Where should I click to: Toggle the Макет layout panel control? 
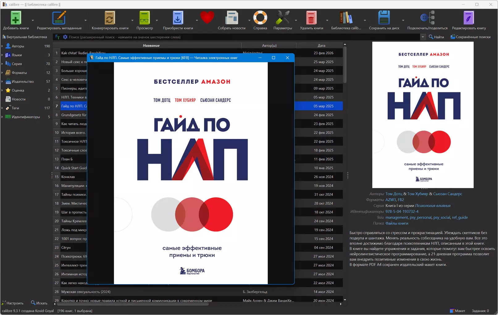pos(457,311)
